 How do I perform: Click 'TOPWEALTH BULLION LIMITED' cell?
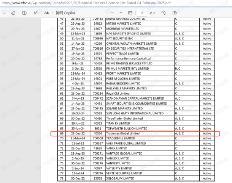pos(140,128)
